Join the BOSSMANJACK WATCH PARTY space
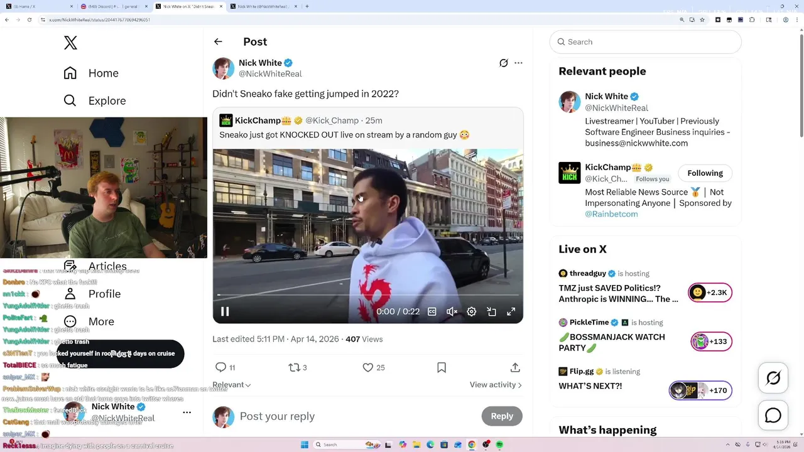The height and width of the screenshot is (452, 804). [x=612, y=342]
